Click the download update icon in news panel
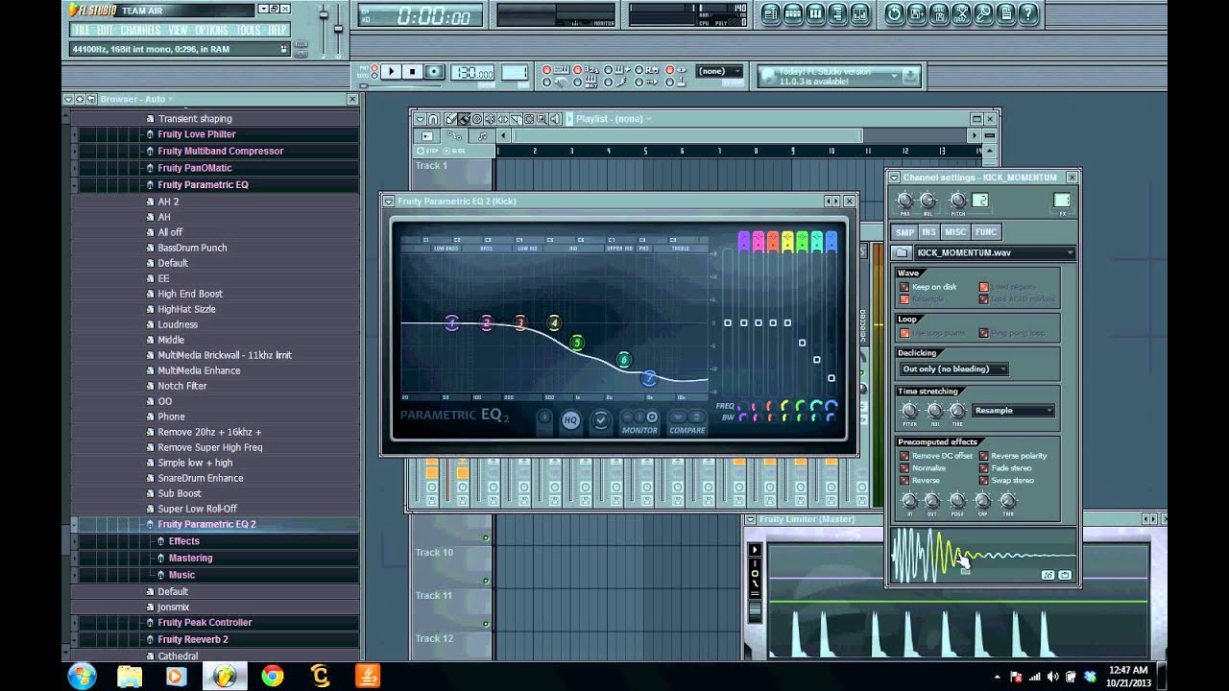Screen dimensions: 1229x691 tap(910, 76)
